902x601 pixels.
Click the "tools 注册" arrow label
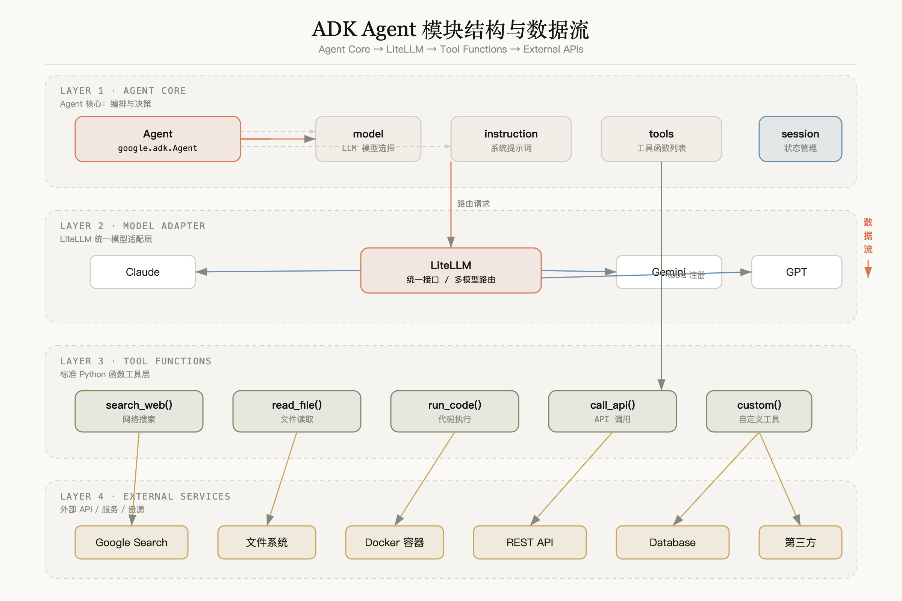pyautogui.click(x=686, y=275)
